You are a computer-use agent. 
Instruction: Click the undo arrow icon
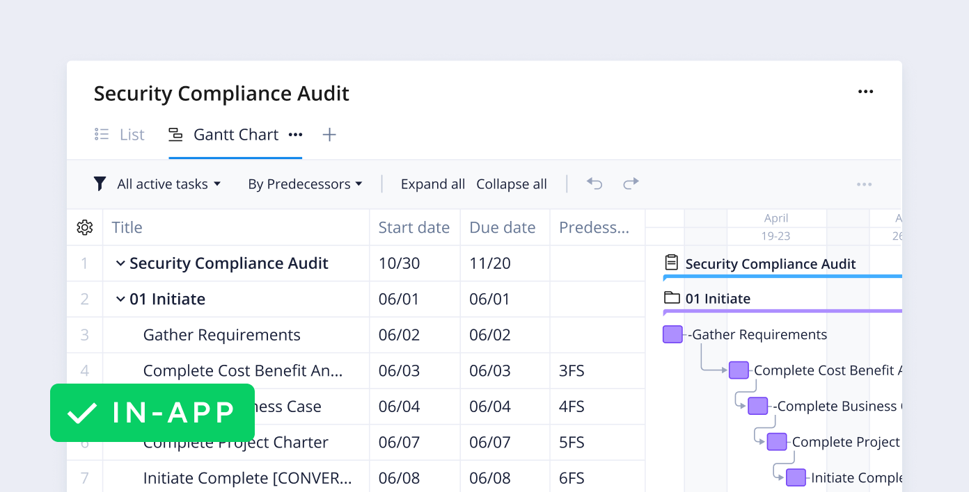pyautogui.click(x=594, y=183)
